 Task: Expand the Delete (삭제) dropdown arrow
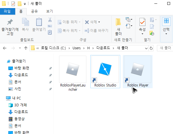tap(99, 22)
